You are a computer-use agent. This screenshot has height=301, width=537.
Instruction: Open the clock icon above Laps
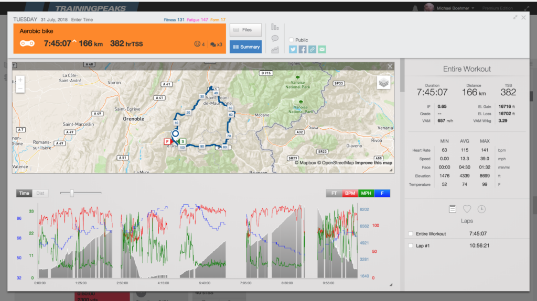pos(481,209)
